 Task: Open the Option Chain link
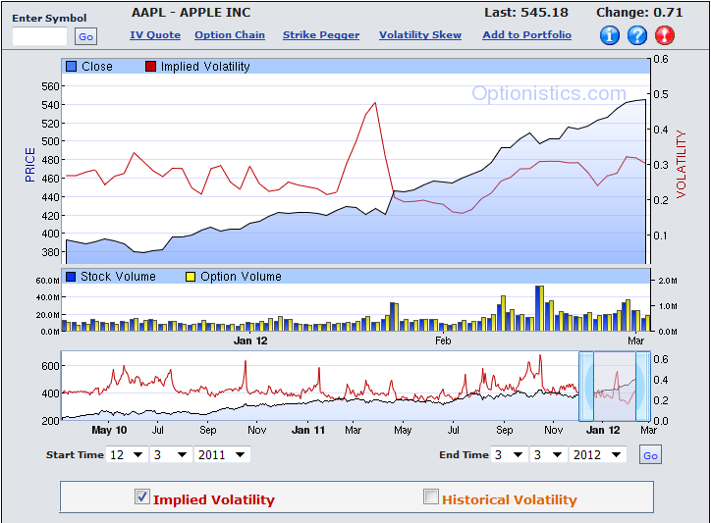click(230, 35)
